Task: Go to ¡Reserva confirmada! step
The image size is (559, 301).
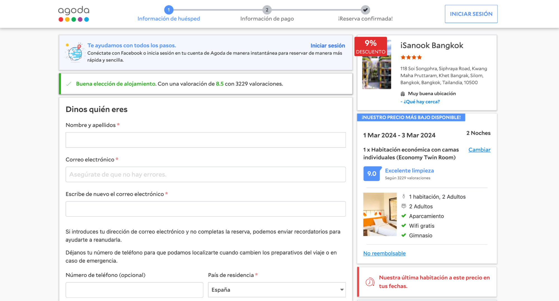Action: [365, 19]
